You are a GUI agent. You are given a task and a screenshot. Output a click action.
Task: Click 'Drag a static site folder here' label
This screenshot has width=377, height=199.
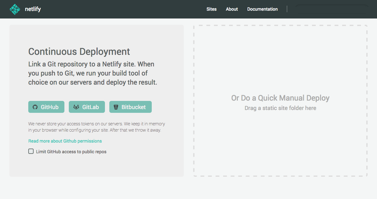point(280,108)
